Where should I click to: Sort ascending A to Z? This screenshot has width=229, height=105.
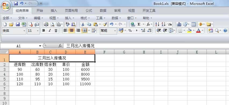click(x=157, y=24)
